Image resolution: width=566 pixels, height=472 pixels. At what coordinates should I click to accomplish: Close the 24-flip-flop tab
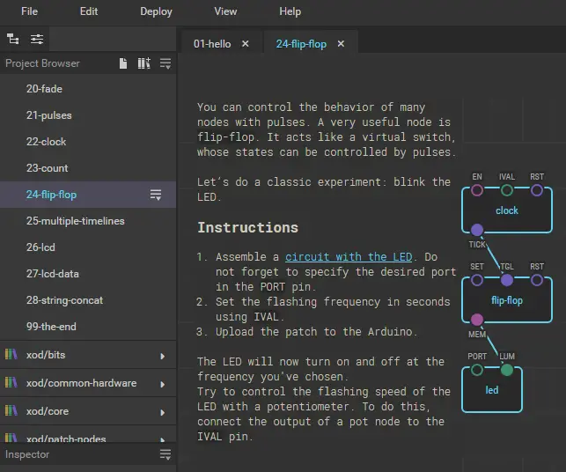tap(341, 44)
